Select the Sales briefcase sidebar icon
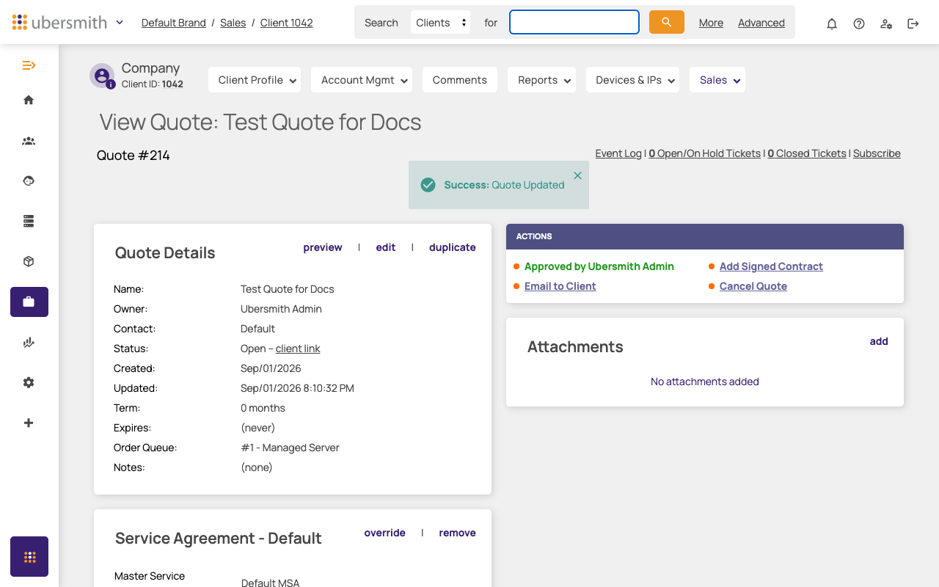The image size is (939, 587). 29,302
